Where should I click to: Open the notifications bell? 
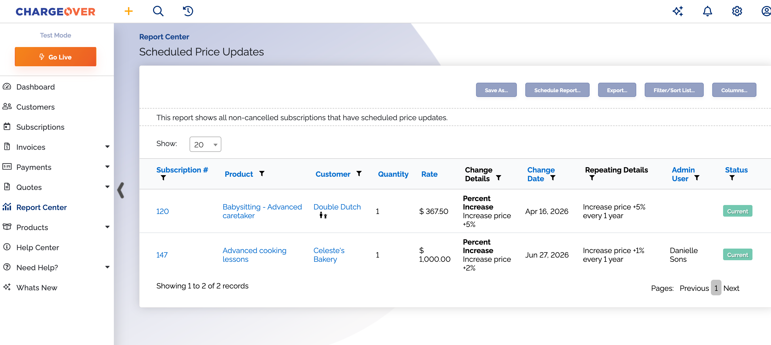pos(707,11)
